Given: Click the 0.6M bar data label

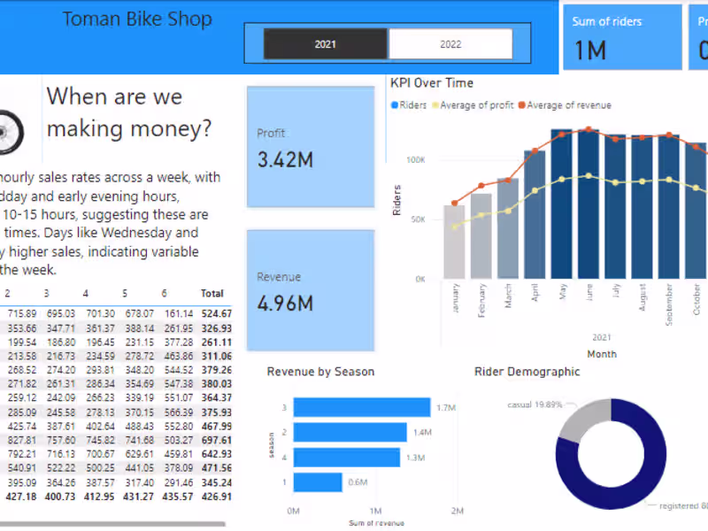Looking at the screenshot, I should tap(358, 482).
